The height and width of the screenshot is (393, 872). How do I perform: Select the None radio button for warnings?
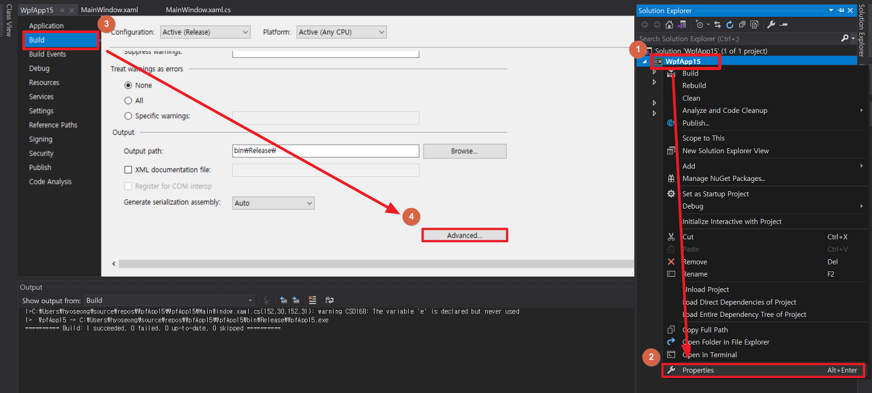(x=128, y=86)
